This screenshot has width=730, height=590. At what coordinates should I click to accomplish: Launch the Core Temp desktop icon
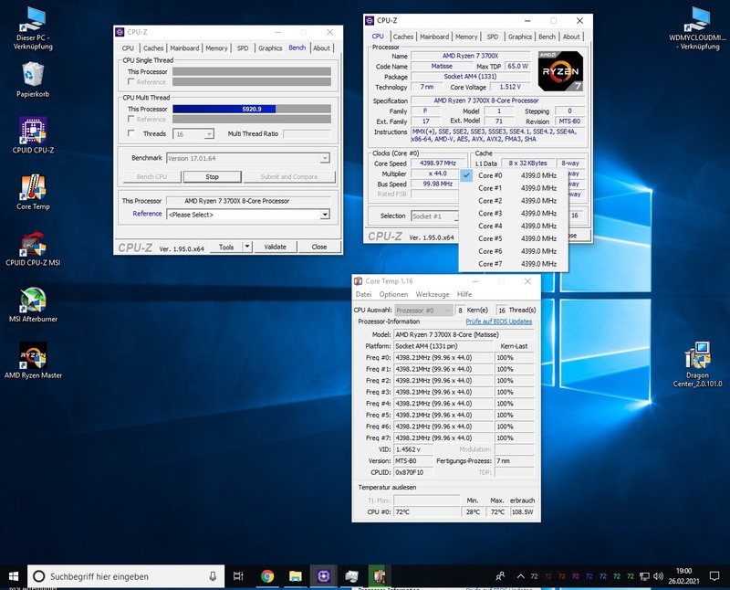33,192
